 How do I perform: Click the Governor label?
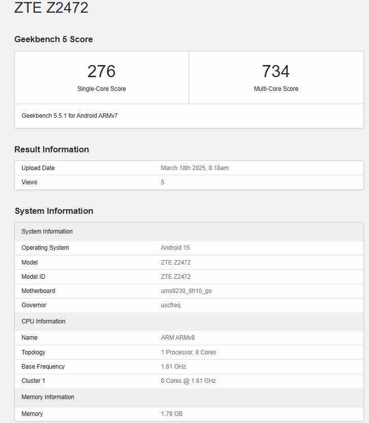point(34,305)
